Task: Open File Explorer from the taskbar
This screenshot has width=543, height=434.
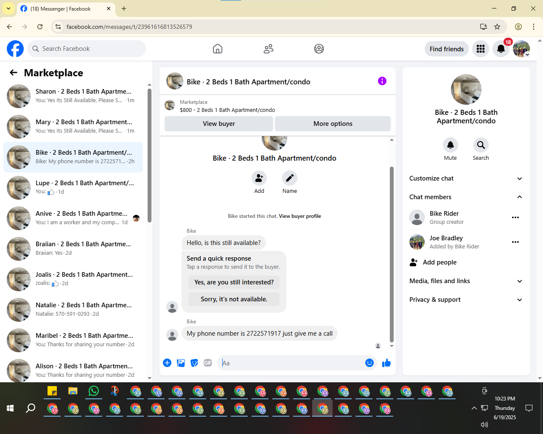Action: click(x=73, y=391)
